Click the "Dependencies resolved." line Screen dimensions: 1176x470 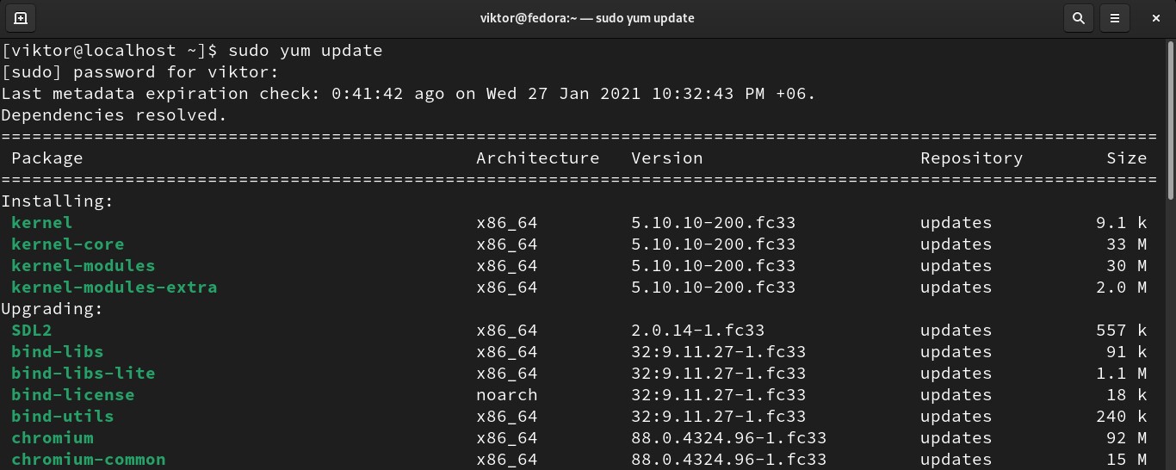point(114,115)
